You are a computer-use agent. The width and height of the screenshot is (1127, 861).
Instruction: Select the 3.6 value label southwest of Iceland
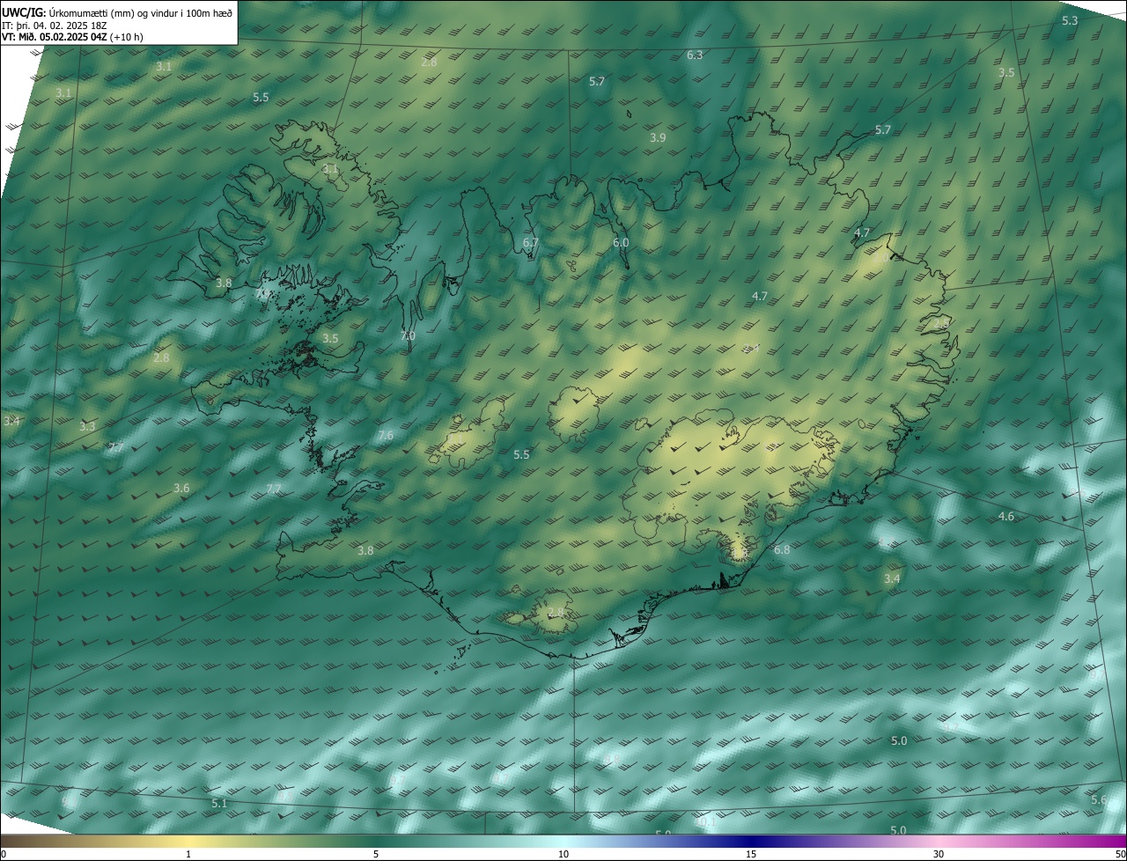pyautogui.click(x=181, y=488)
